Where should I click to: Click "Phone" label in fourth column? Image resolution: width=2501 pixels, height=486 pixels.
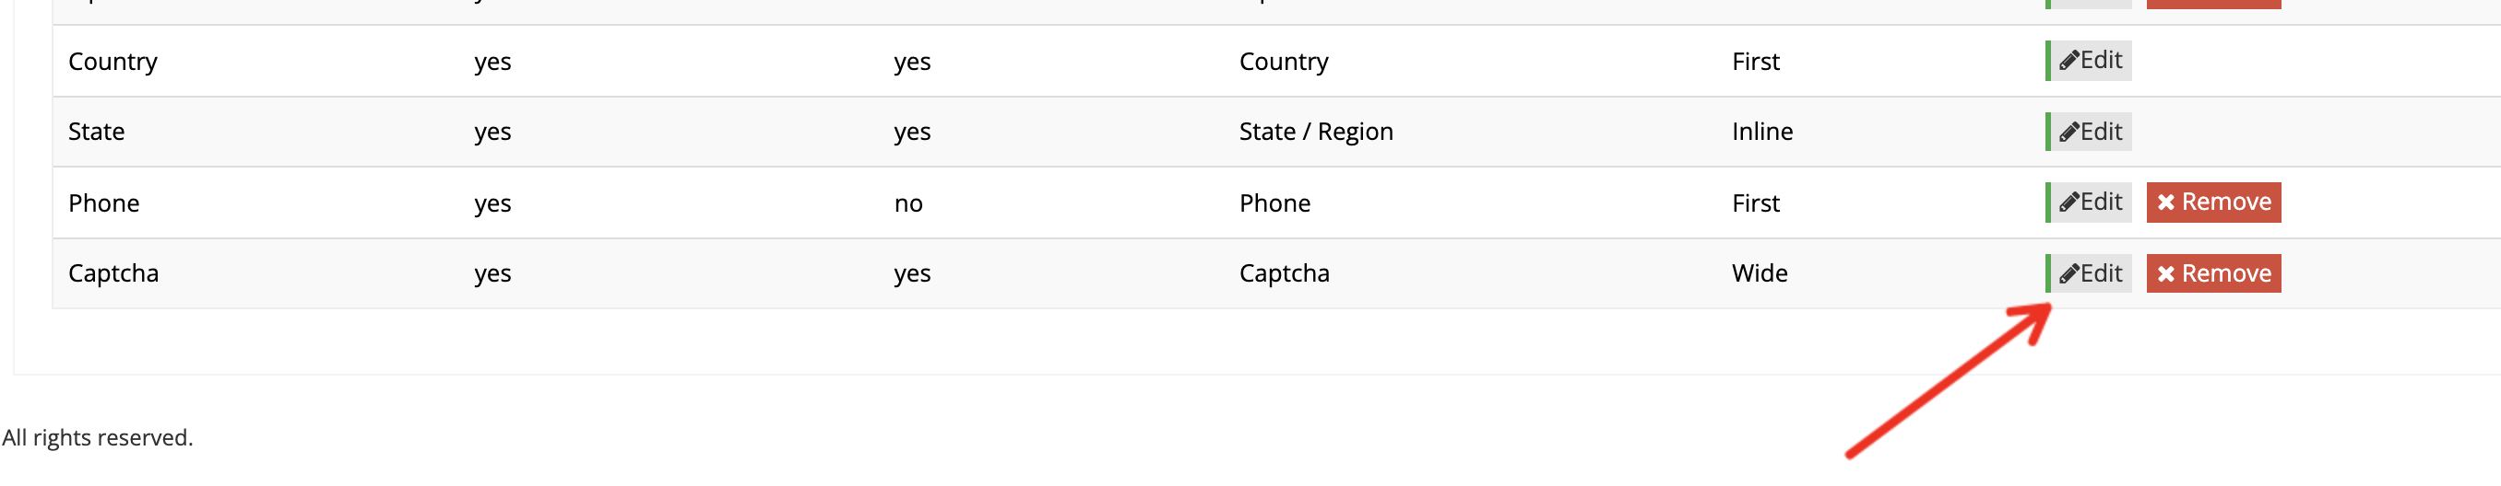coord(1274,203)
